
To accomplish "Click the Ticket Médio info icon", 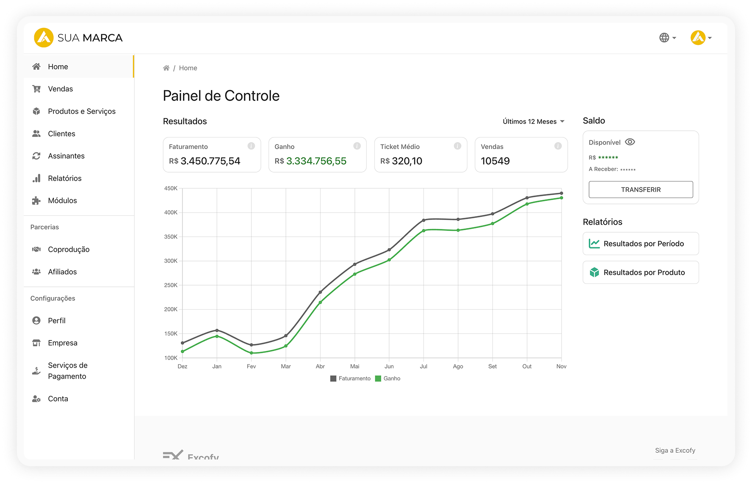I will [x=457, y=146].
